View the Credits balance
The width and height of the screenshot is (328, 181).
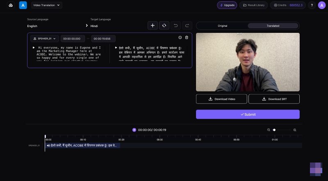pos(288,5)
